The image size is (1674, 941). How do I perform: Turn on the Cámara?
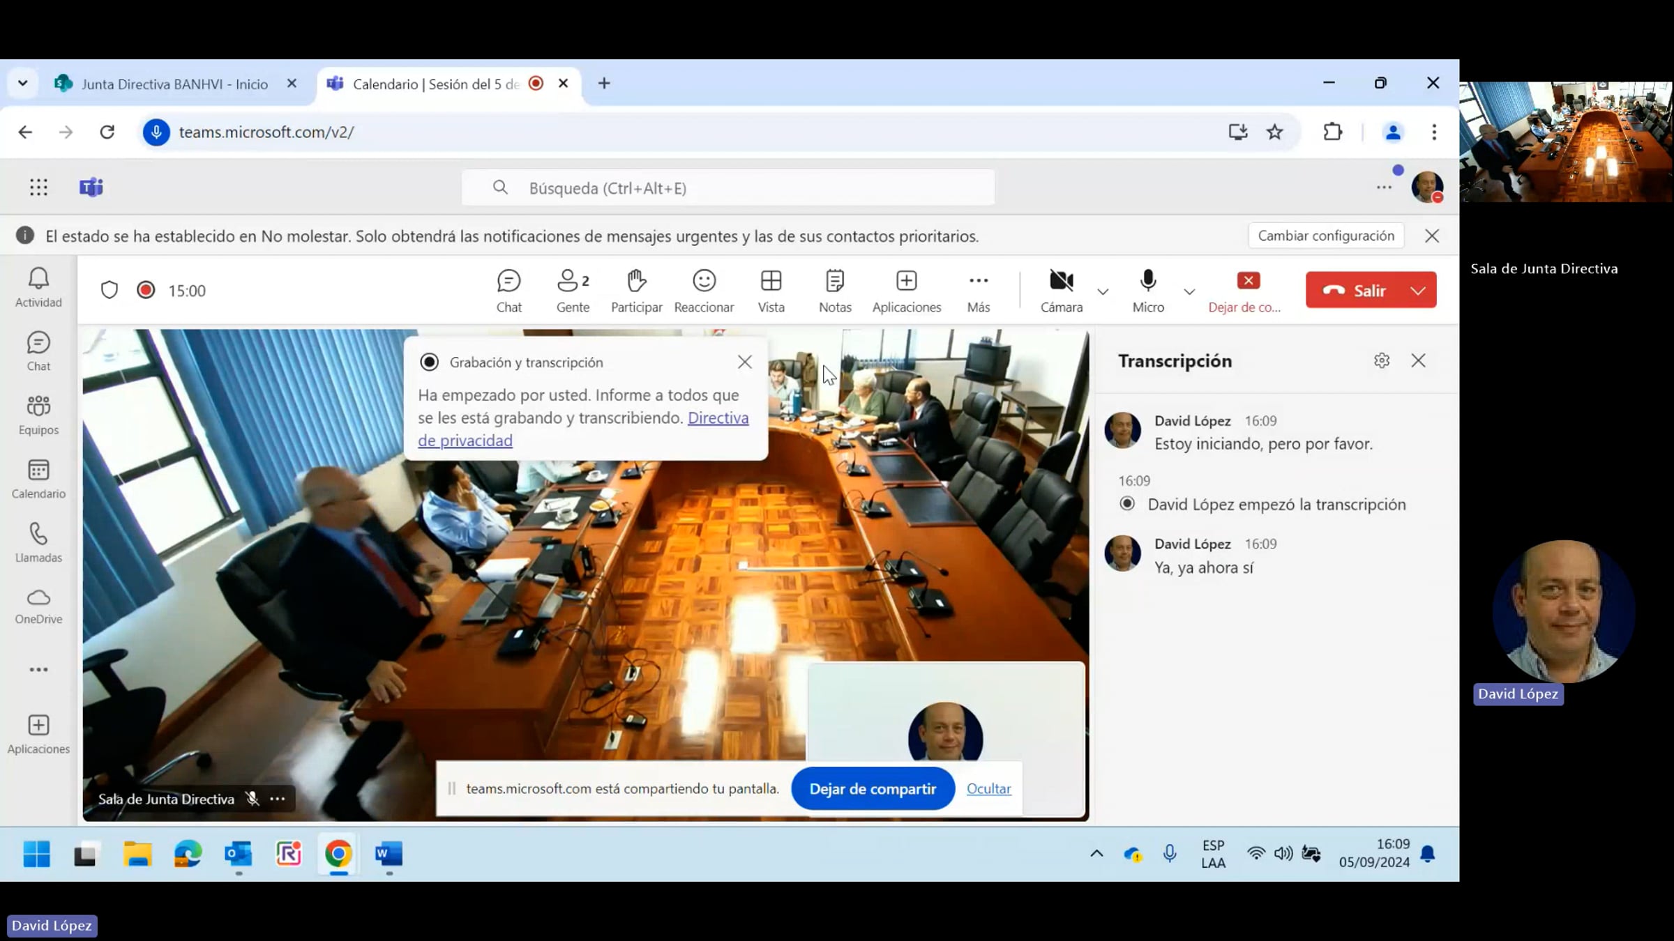click(1061, 291)
